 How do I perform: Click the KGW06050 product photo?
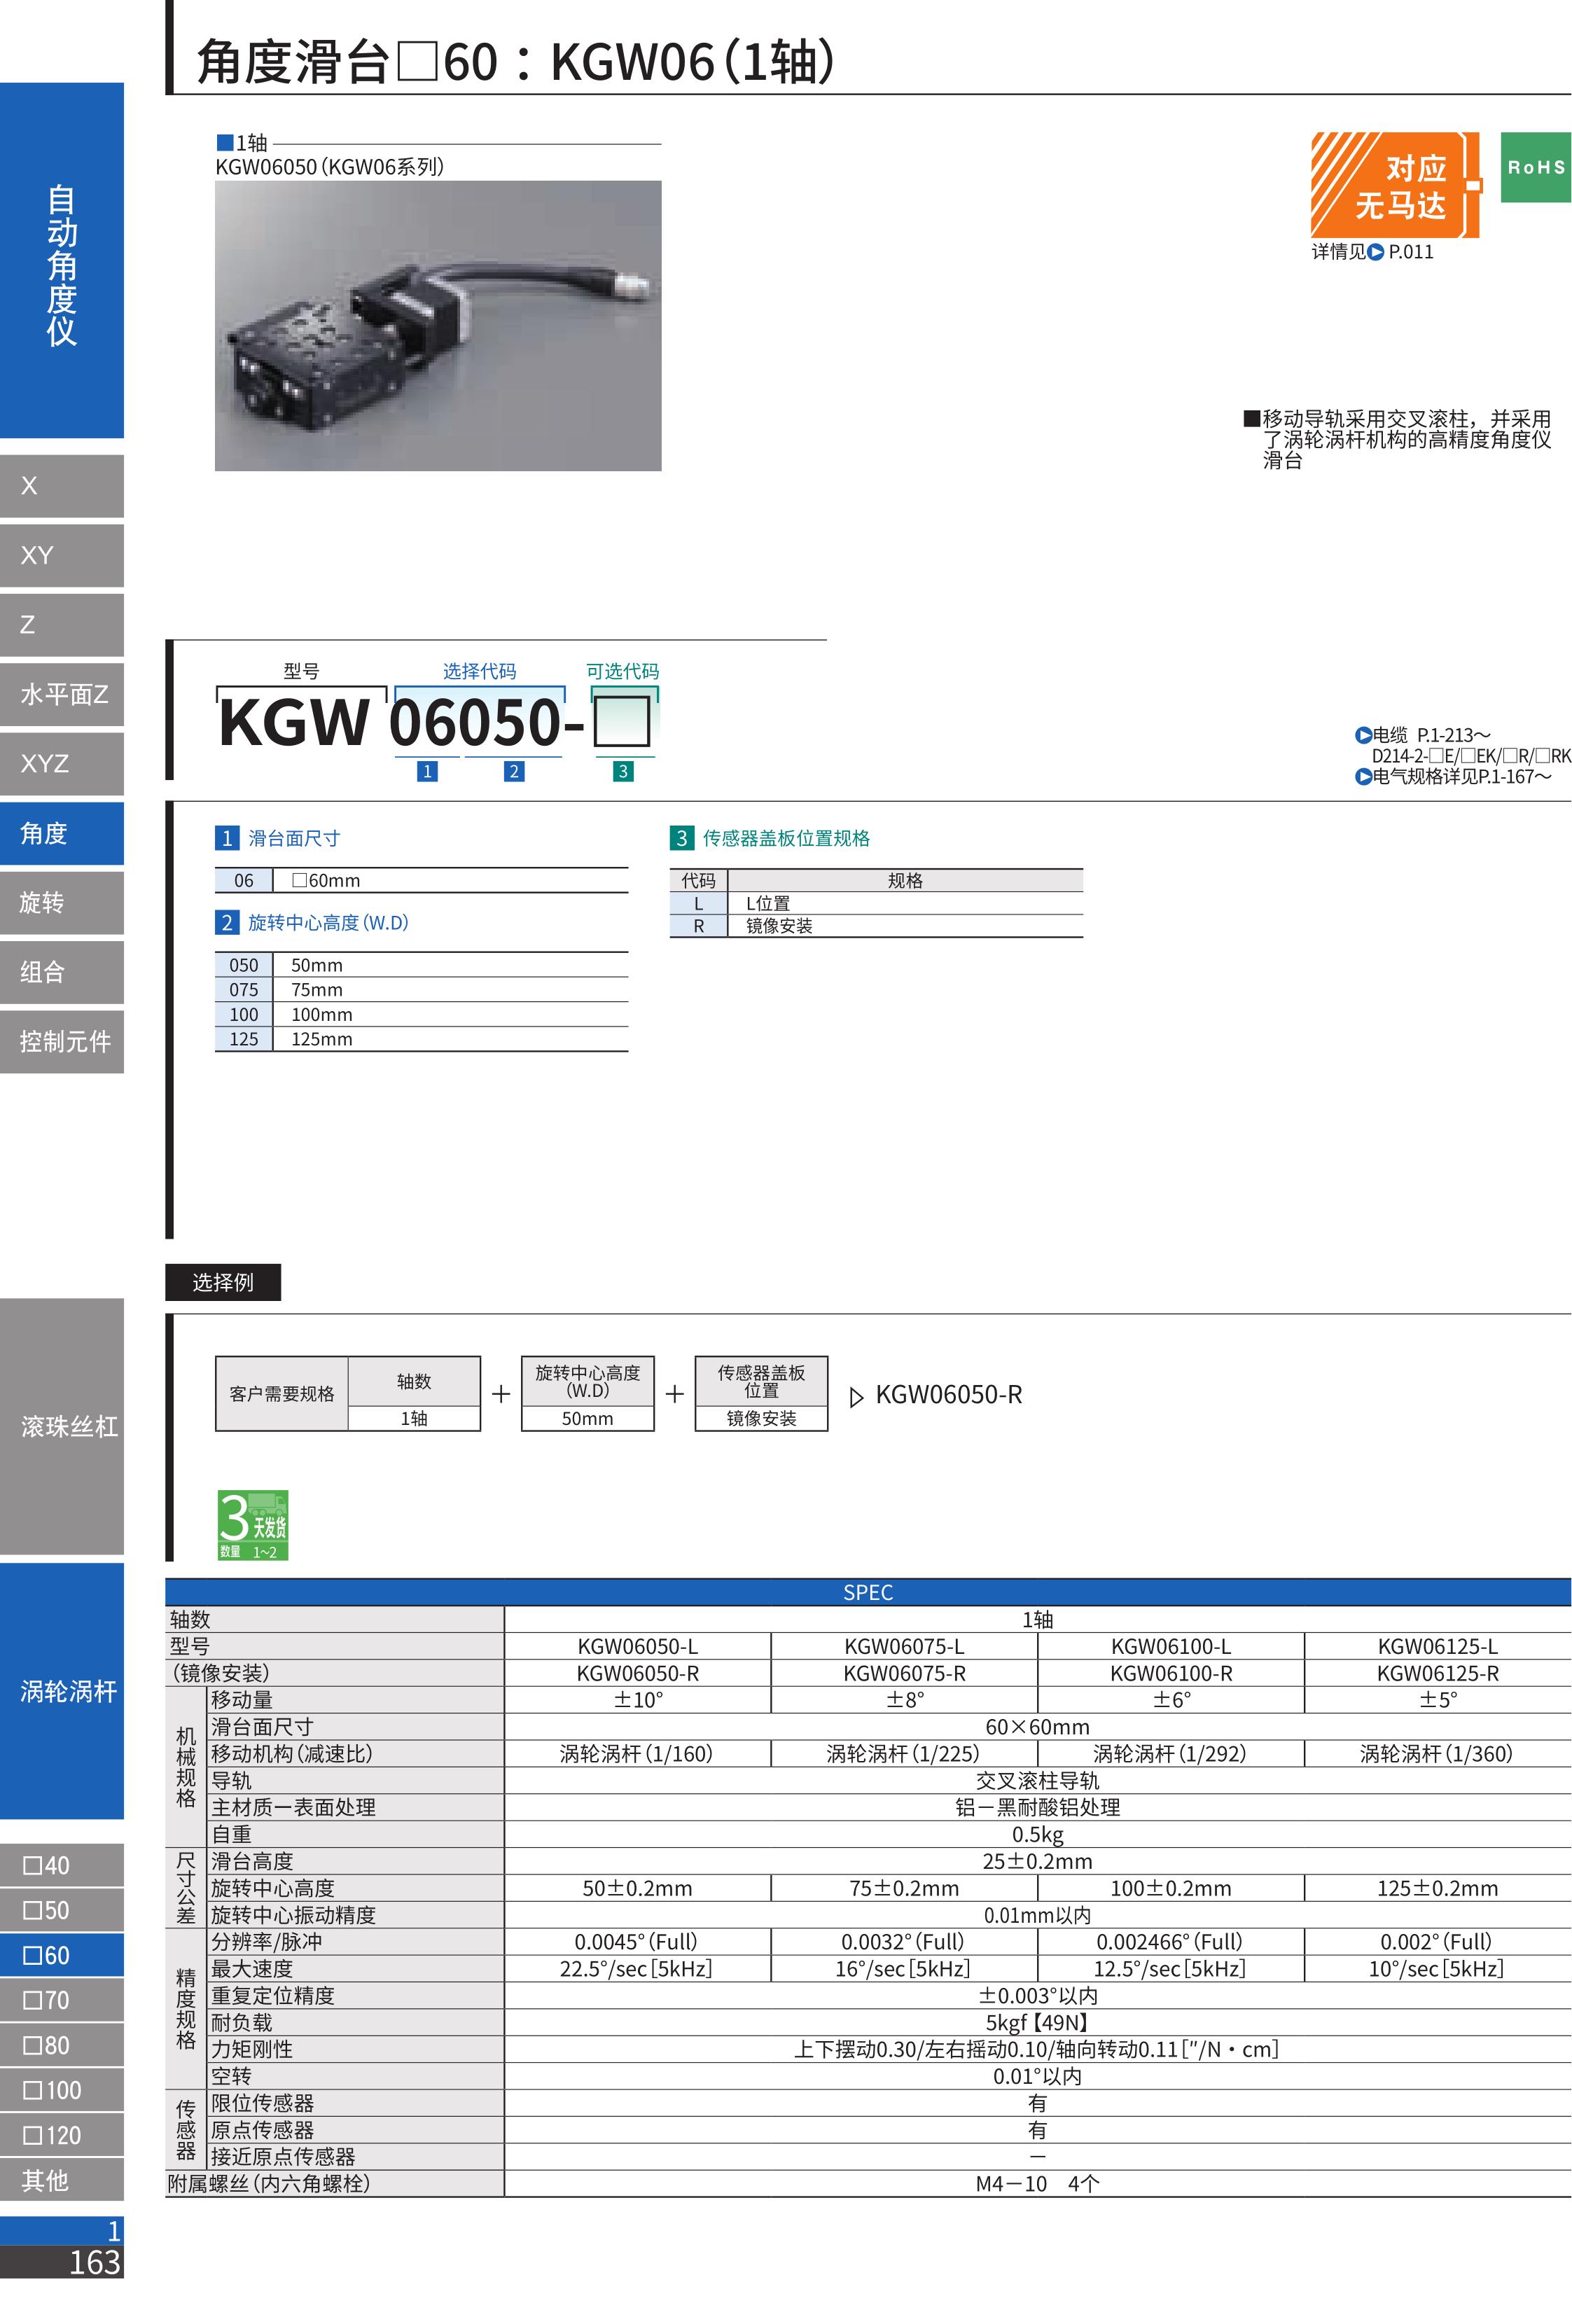pos(437,325)
